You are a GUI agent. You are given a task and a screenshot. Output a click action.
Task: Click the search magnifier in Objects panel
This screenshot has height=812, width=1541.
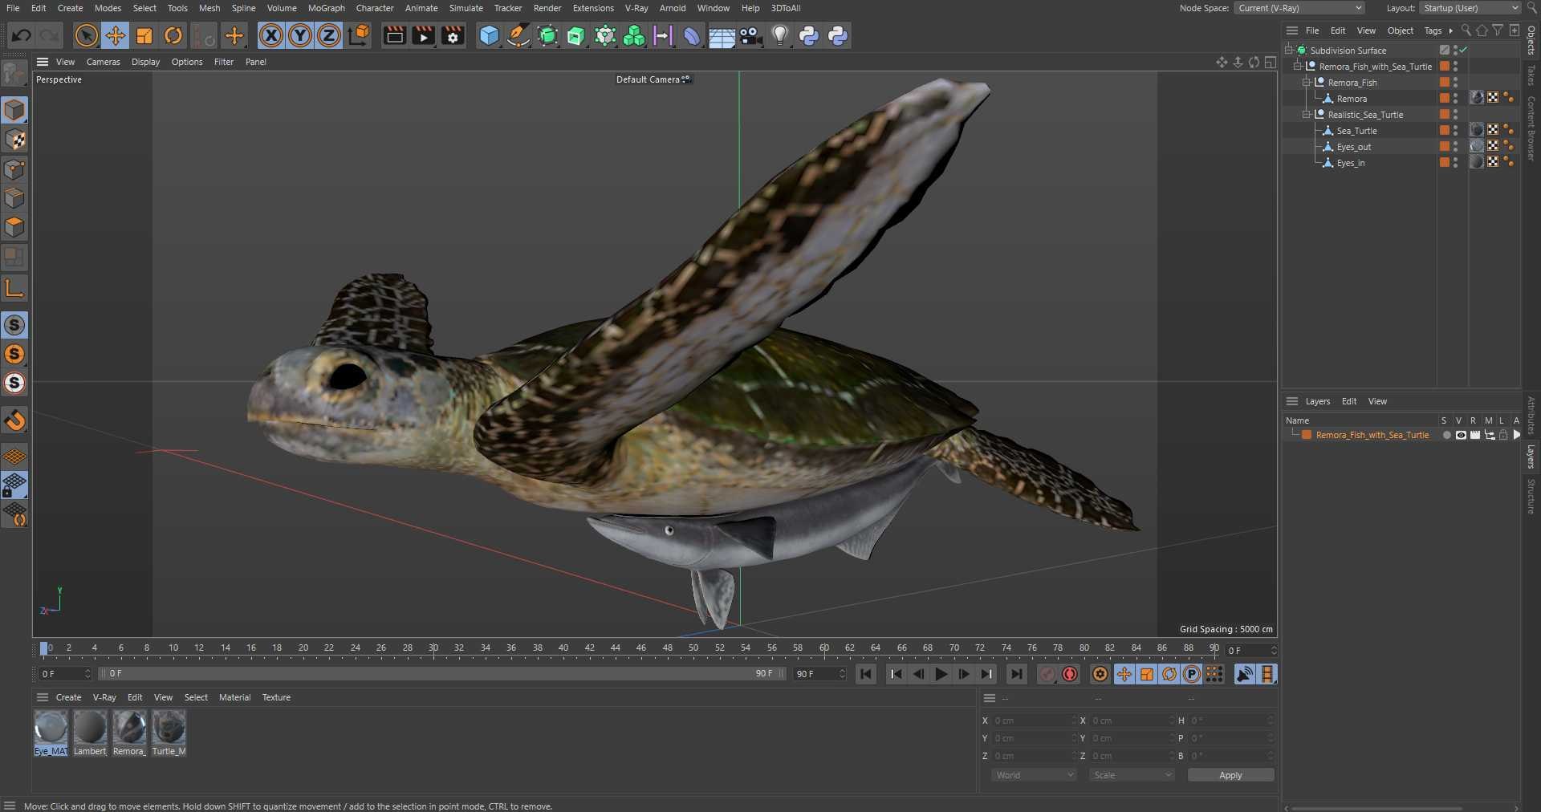(x=1466, y=30)
